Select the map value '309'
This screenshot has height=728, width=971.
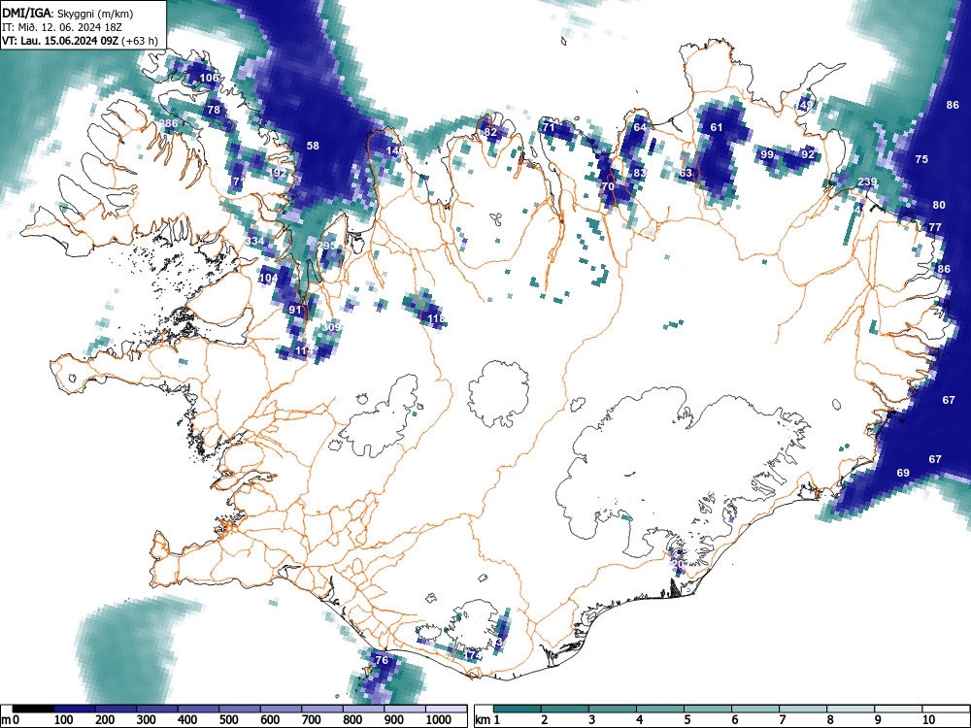[332, 327]
